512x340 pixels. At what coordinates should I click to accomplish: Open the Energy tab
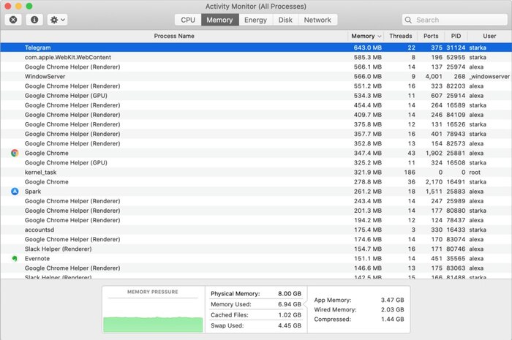(256, 20)
